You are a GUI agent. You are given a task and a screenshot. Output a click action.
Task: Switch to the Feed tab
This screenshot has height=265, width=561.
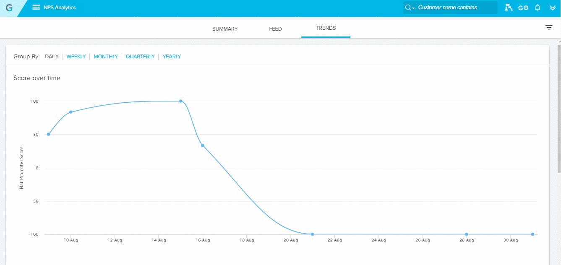tap(275, 29)
